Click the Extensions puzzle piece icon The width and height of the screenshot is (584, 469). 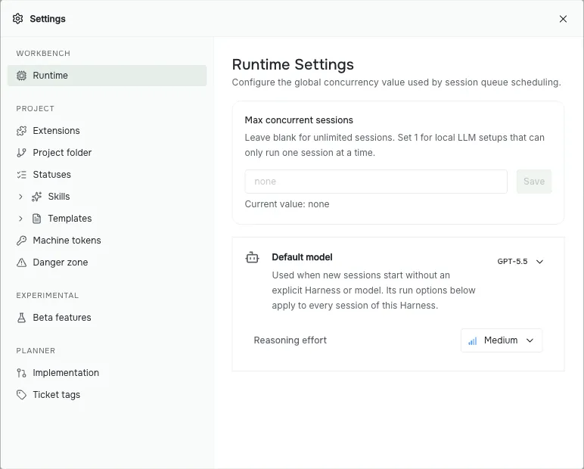pos(22,131)
